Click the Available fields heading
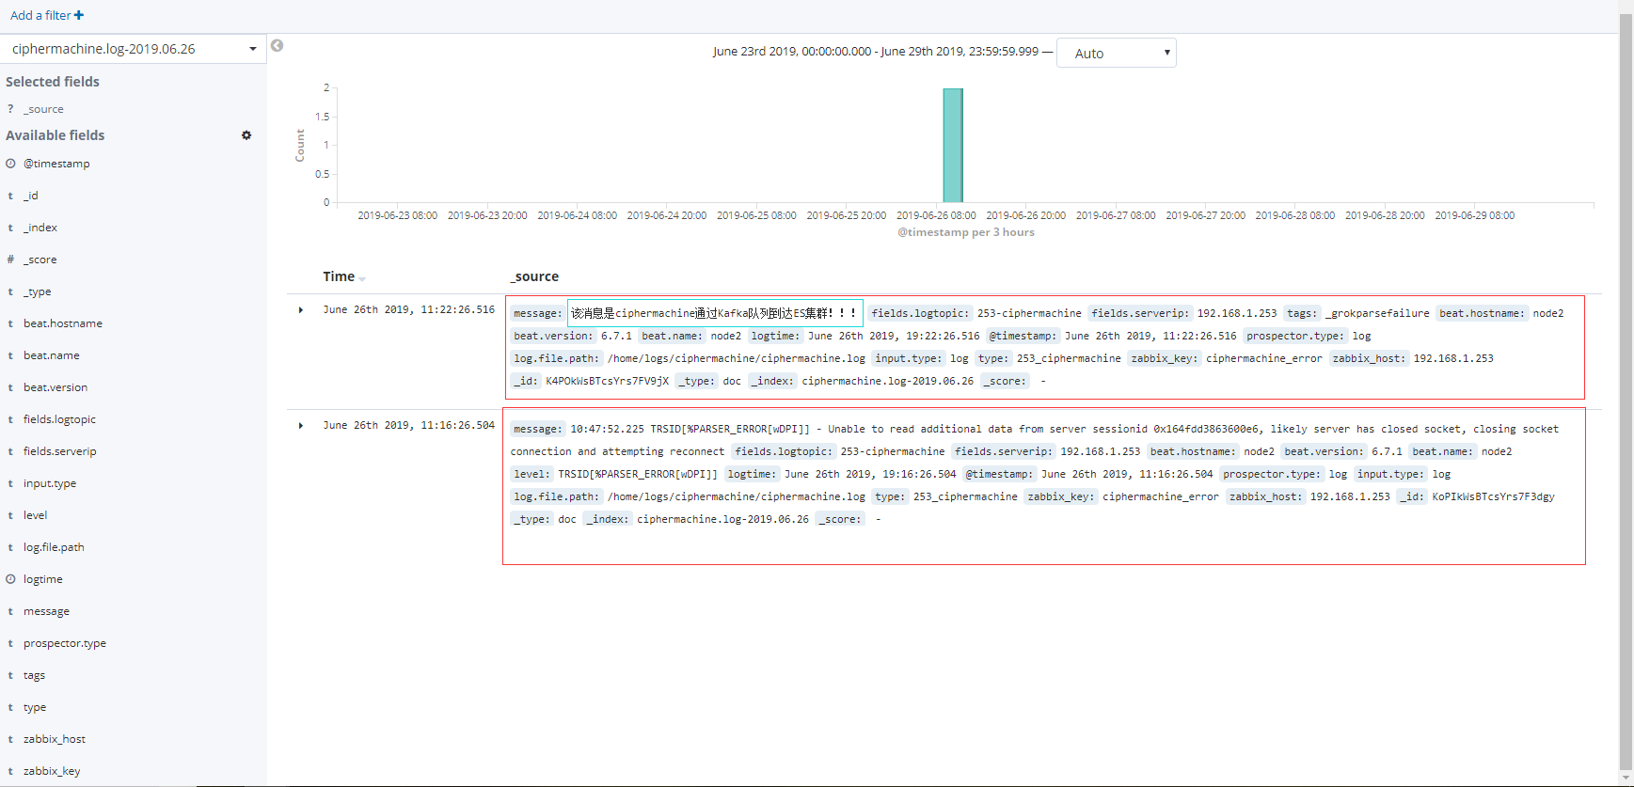The width and height of the screenshot is (1634, 787). click(x=56, y=135)
